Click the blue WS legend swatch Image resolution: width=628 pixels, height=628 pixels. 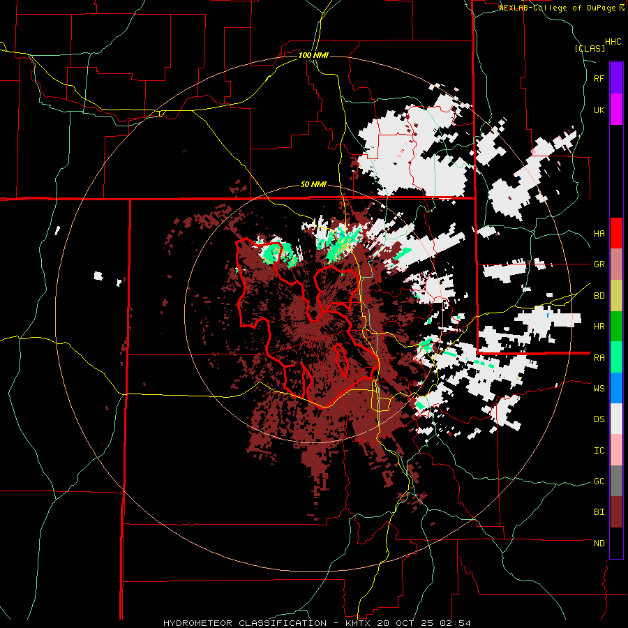[x=616, y=388]
